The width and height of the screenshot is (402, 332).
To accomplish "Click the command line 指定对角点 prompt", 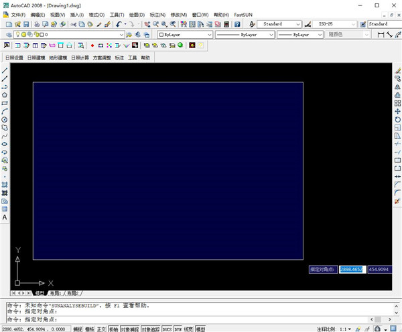I will click(31, 319).
